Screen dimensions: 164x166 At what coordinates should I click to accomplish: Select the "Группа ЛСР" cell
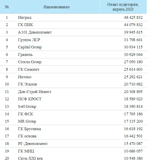pyautogui.click(x=29, y=40)
